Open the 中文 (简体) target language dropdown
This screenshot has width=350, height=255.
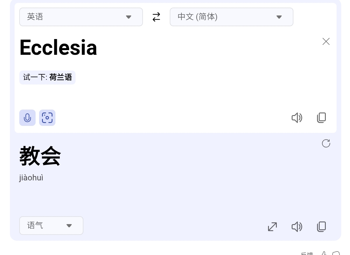(232, 17)
